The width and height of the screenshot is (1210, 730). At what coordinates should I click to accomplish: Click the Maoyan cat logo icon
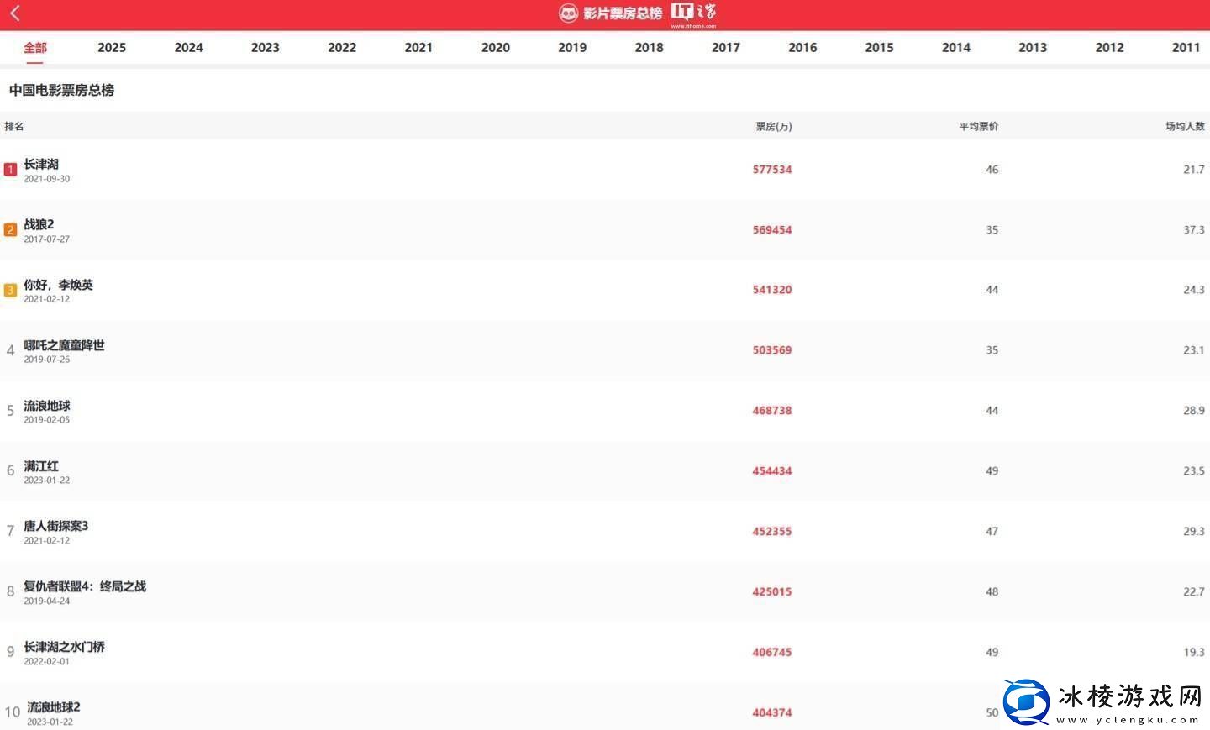coord(569,13)
